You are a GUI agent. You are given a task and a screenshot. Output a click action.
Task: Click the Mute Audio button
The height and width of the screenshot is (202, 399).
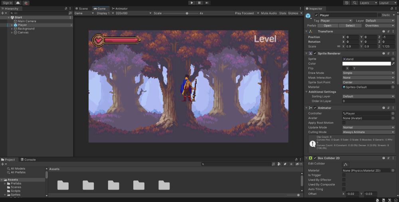[x=269, y=13]
